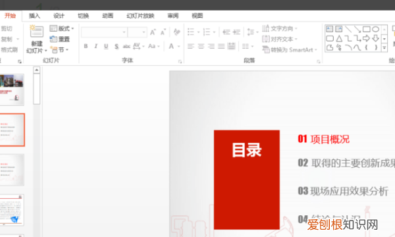This screenshot has height=237, width=395.
Task: Select the straight line shape
Action: pyautogui.click(x=348, y=29)
